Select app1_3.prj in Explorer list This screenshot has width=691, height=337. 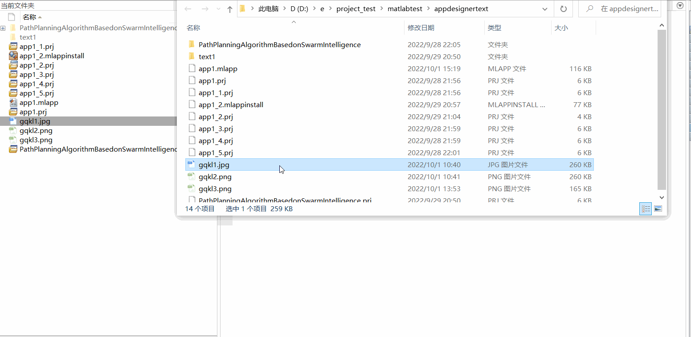point(389,128)
